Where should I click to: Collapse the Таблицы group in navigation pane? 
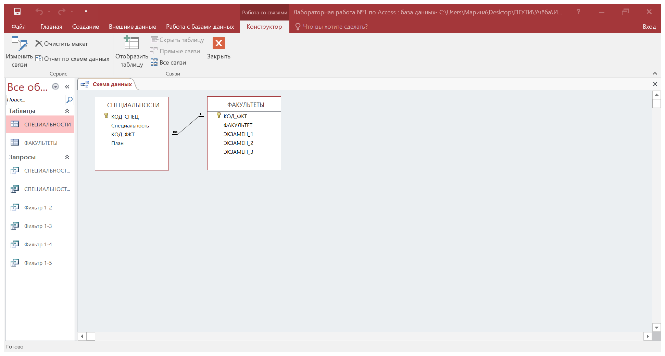[x=67, y=111]
